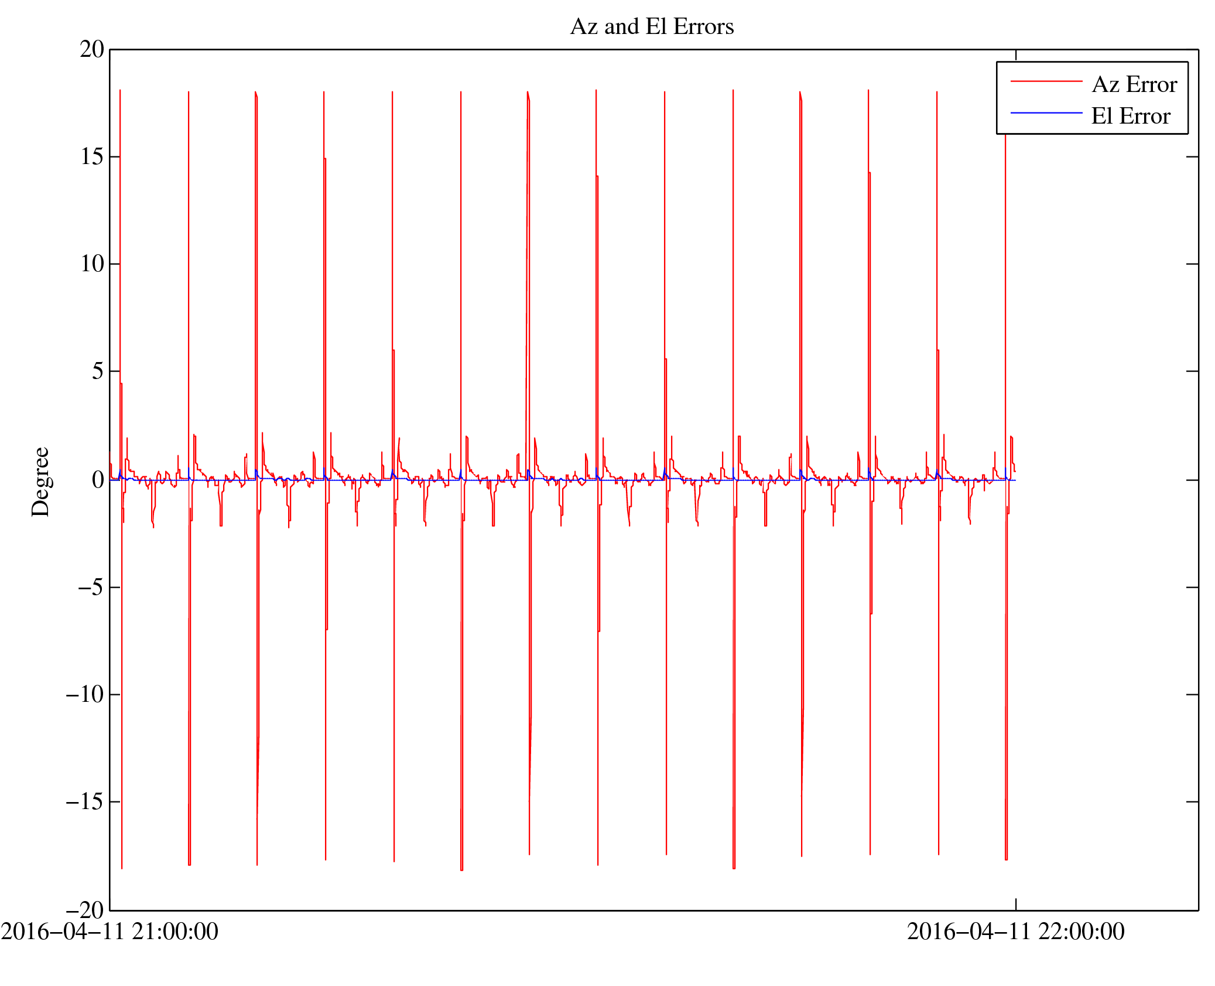
Task: Click the y-axis tick label −20
Action: [85, 910]
